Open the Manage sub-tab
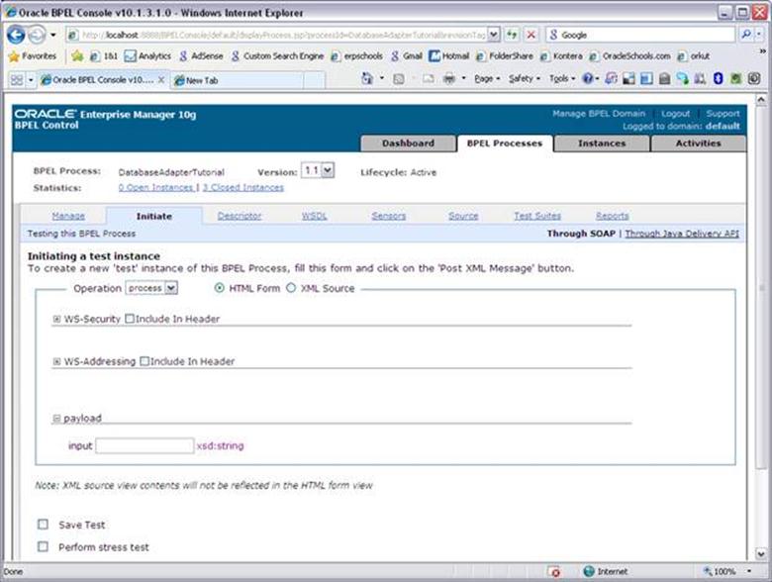The height and width of the screenshot is (582, 772). pos(68,216)
